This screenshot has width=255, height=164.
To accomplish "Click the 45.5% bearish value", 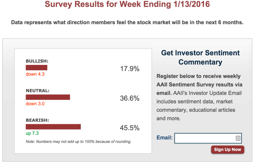I will click(129, 128).
